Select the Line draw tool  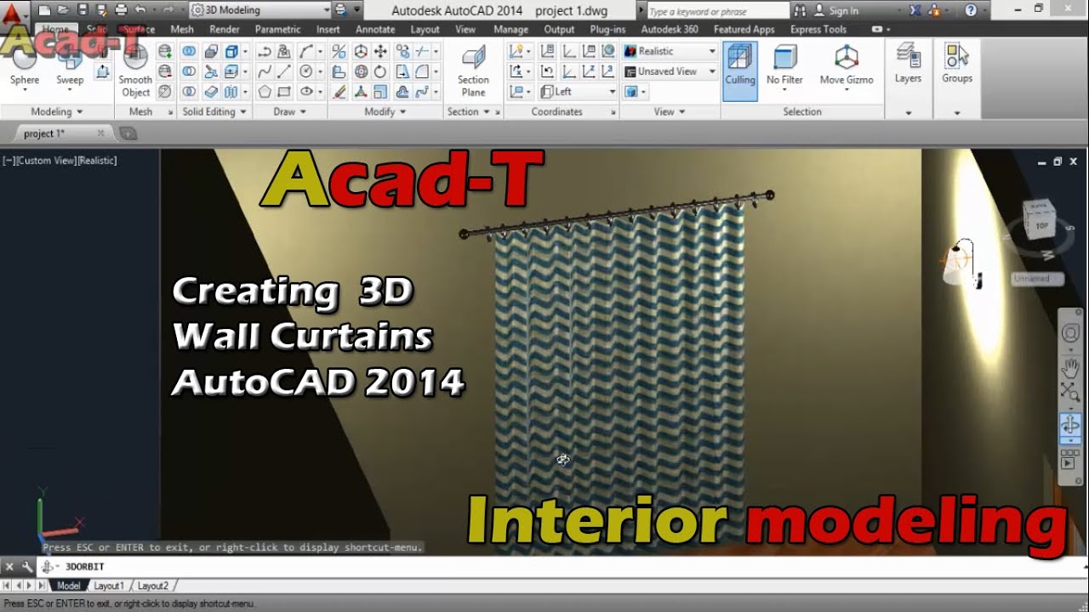coord(285,71)
